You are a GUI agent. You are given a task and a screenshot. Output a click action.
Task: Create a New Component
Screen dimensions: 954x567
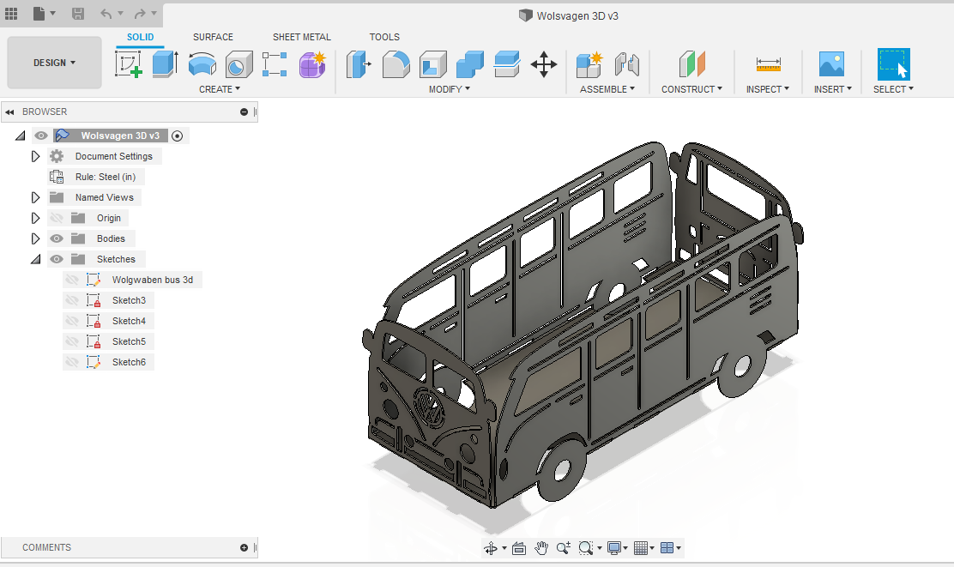(589, 63)
